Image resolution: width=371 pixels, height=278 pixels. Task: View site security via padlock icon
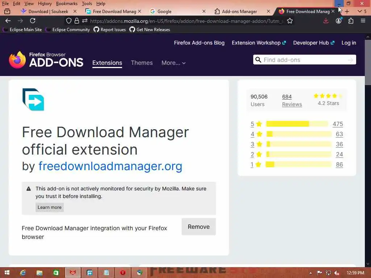coord(77,21)
